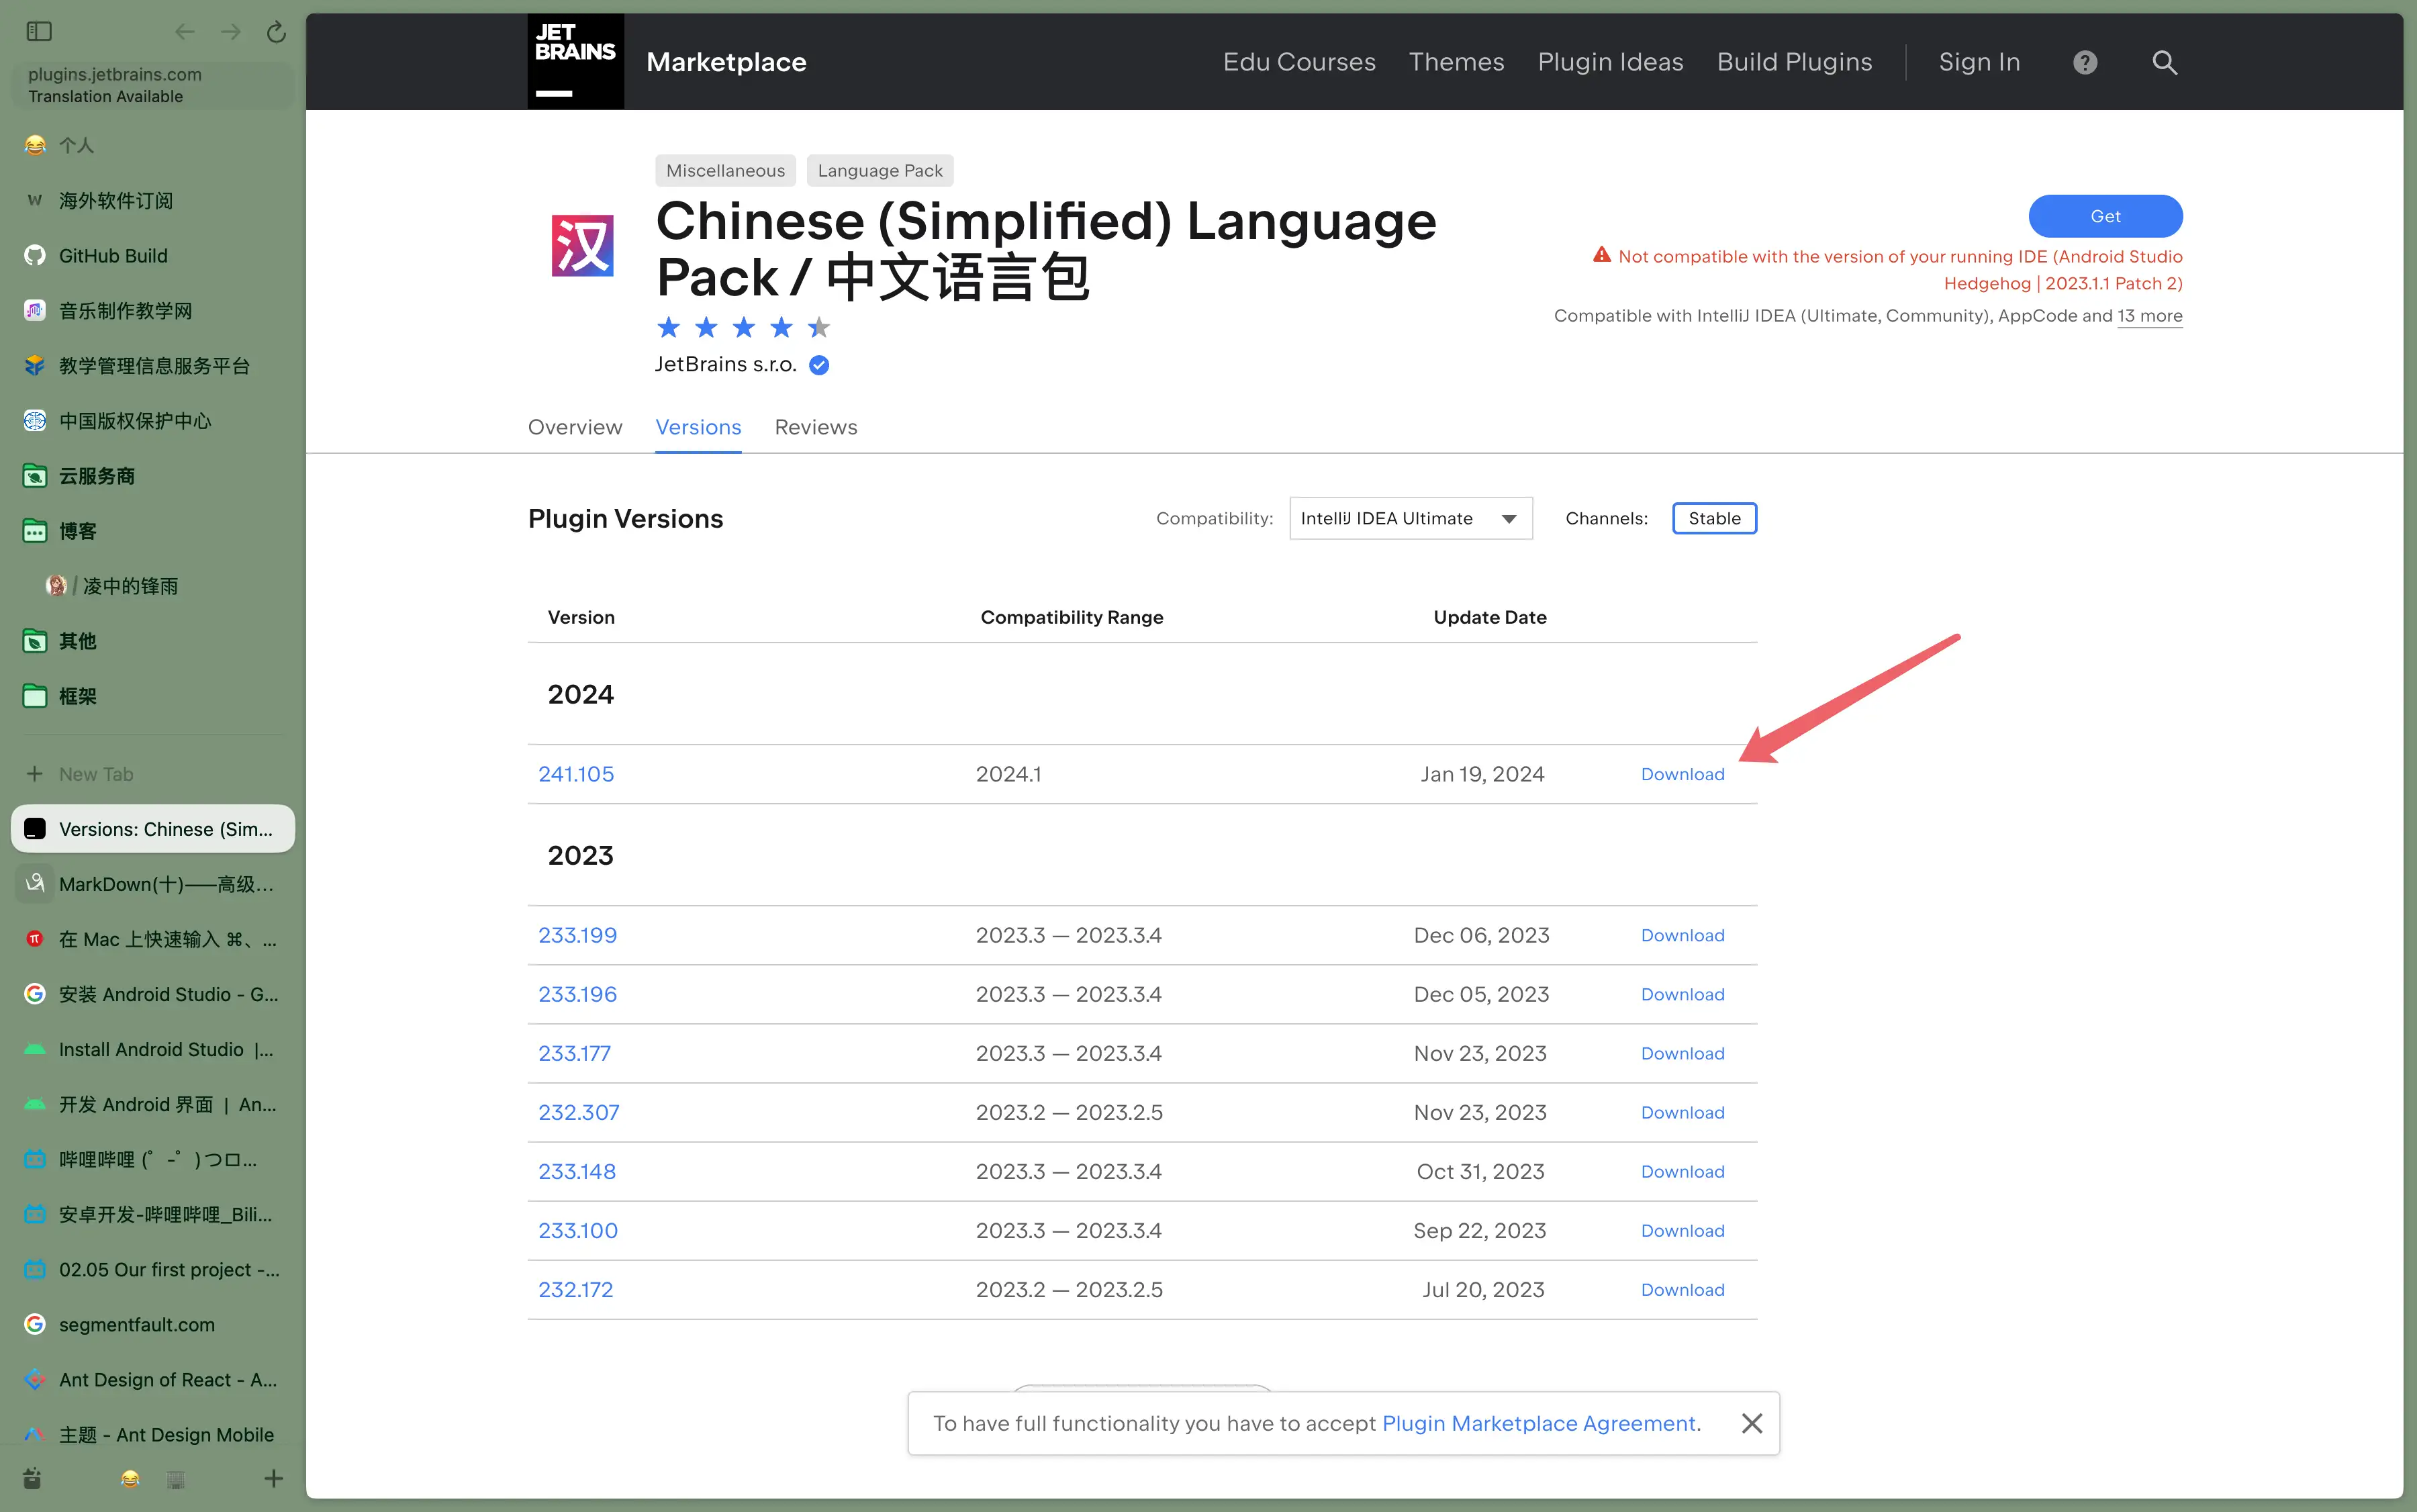Open the JetBrains logo home link

coord(575,61)
